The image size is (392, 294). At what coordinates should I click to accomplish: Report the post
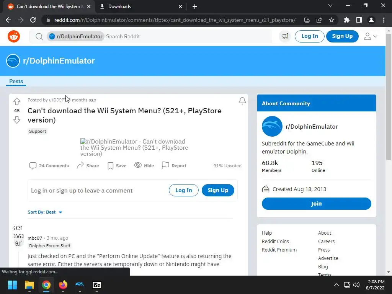tap(174, 165)
